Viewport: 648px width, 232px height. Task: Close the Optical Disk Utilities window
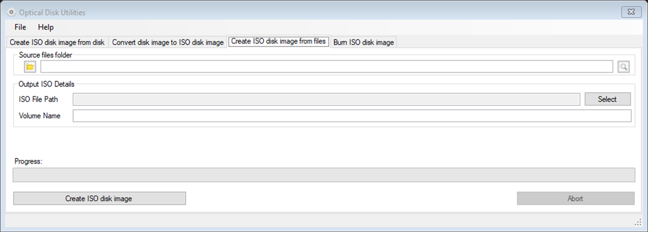click(x=631, y=12)
